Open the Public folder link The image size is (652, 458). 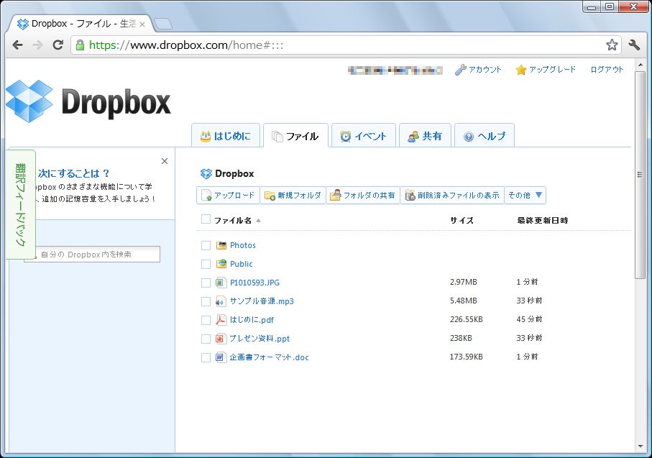pos(241,264)
